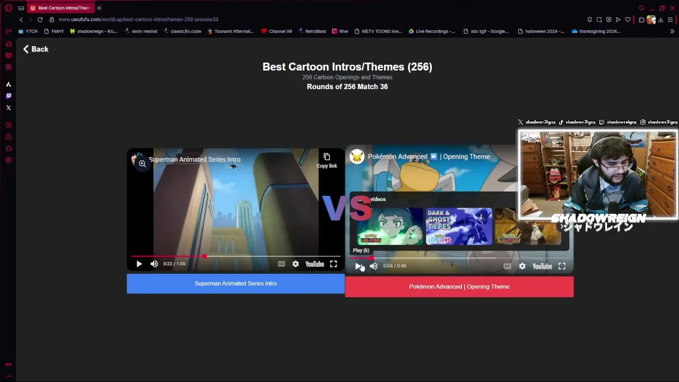Play the Pokémon Advanced video
679x382 pixels.
(x=359, y=266)
